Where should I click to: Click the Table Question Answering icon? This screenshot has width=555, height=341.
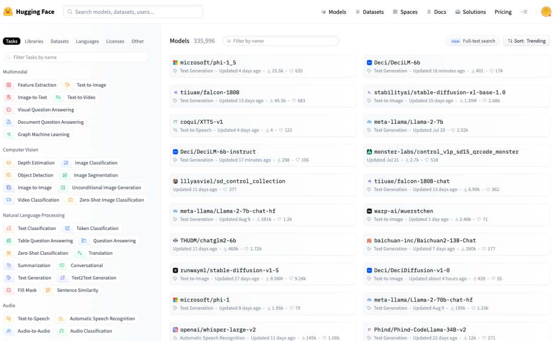pos(9,240)
